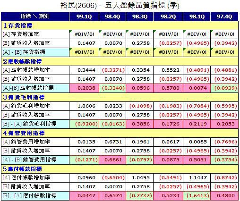Click the pink 0.0074 indicator cell
The width and height of the screenshot is (240, 201).
pyautogui.click(x=197, y=88)
